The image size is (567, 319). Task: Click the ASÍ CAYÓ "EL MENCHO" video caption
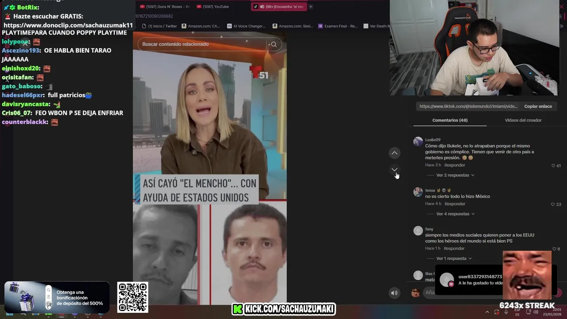pos(199,191)
